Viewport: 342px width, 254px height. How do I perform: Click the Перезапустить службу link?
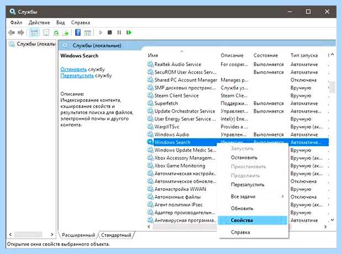tap(77, 75)
